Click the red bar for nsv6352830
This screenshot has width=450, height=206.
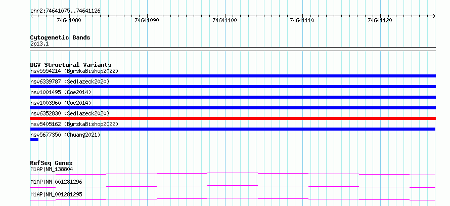(233, 118)
